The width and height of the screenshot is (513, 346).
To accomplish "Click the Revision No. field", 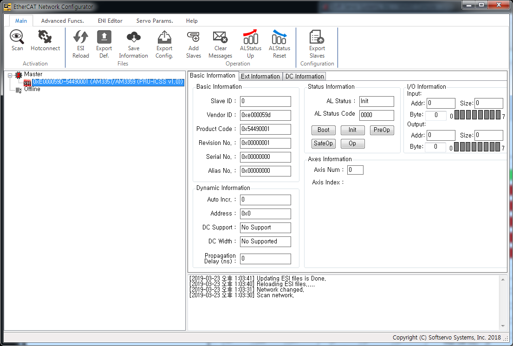I will pyautogui.click(x=266, y=143).
